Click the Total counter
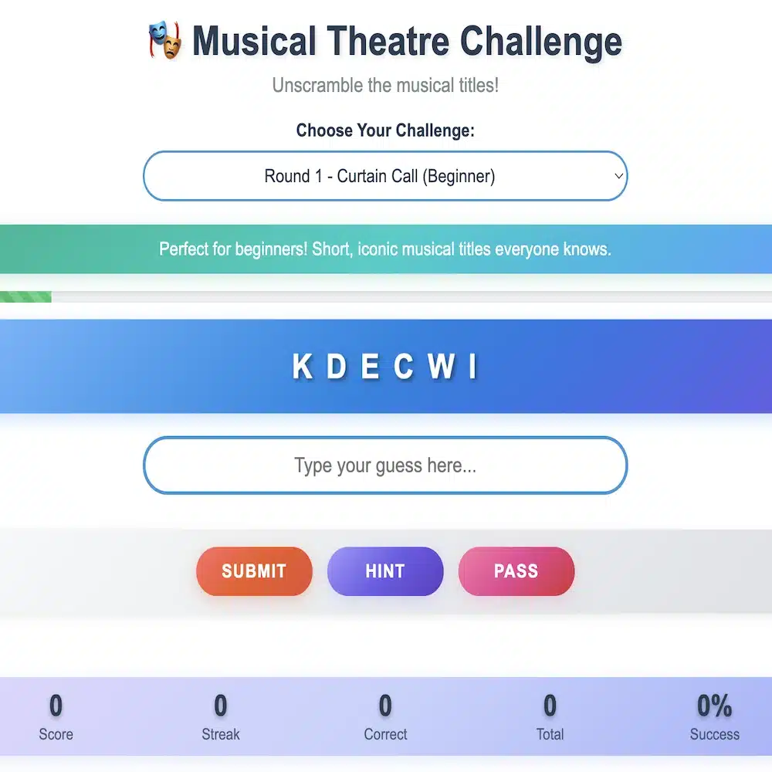 click(550, 716)
